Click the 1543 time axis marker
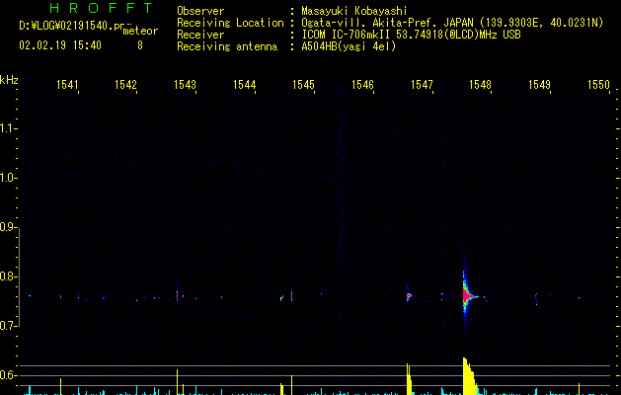621x395 pixels. (x=186, y=85)
